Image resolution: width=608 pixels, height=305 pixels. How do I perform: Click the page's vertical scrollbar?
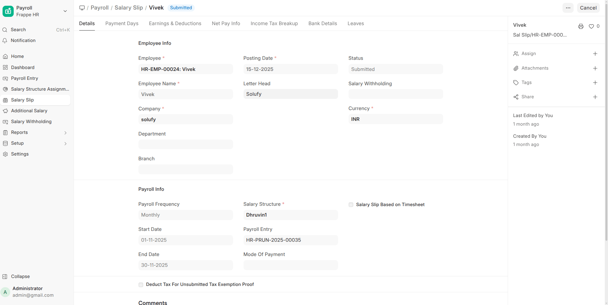[x=606, y=127]
